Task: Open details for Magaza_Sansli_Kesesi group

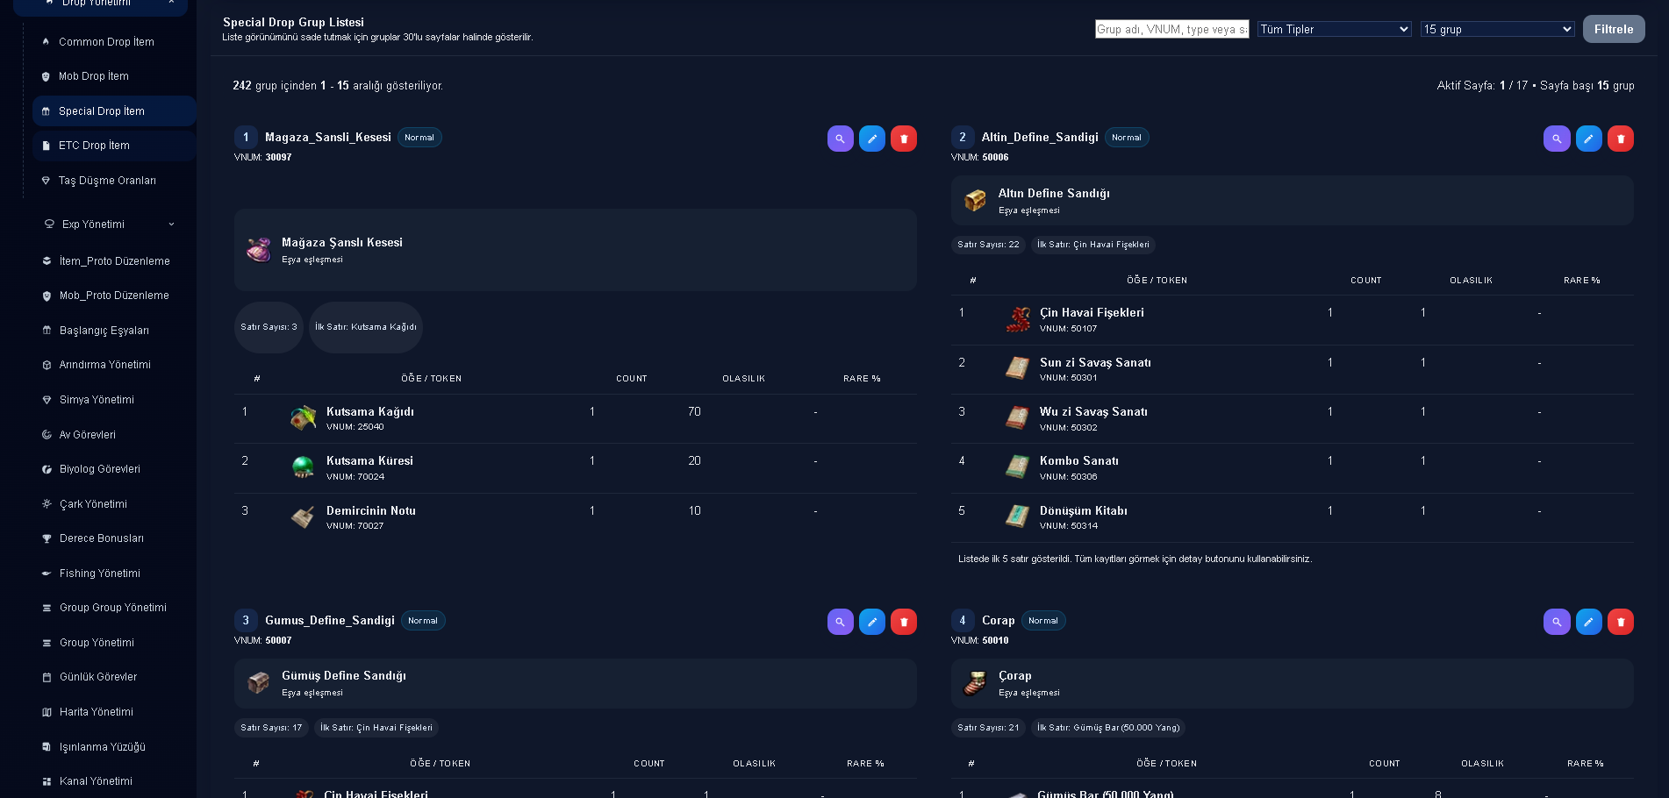Action: (840, 139)
